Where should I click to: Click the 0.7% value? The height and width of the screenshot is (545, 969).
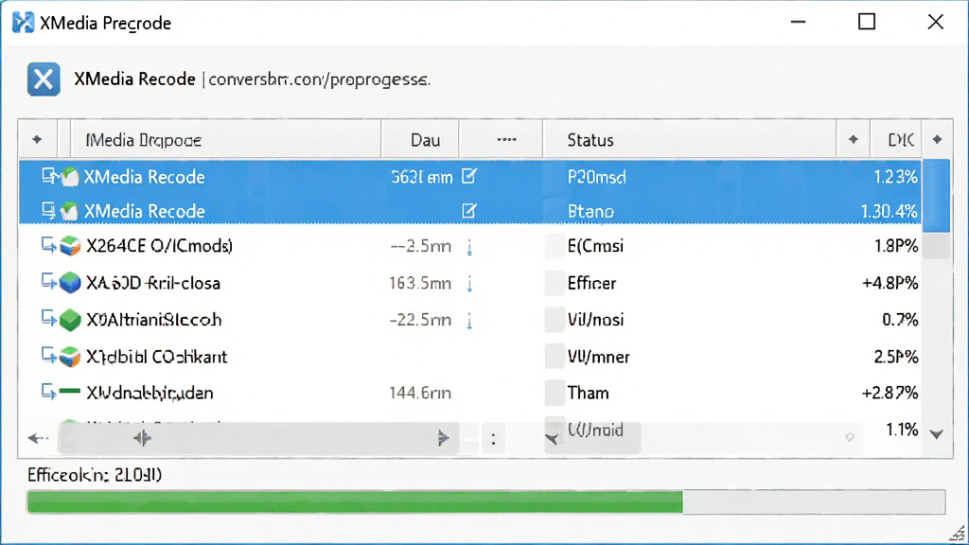click(900, 320)
